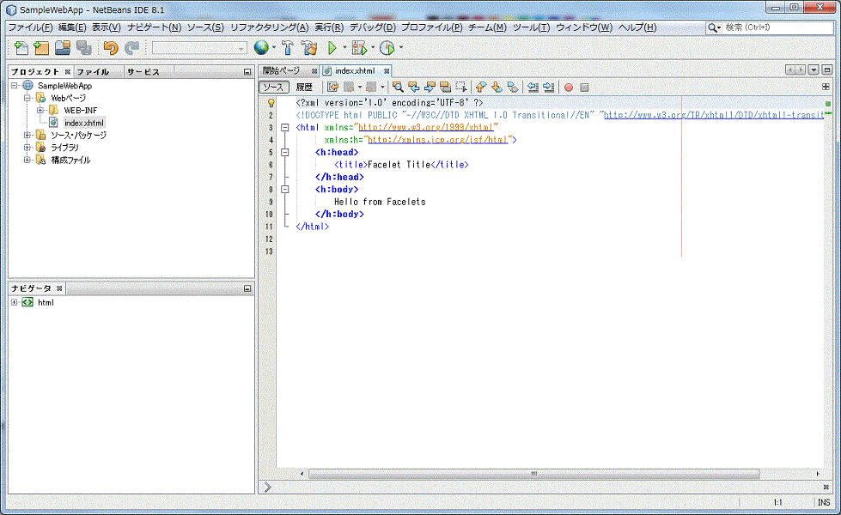Click the Undo arrow icon
The image size is (841, 515).
(111, 48)
